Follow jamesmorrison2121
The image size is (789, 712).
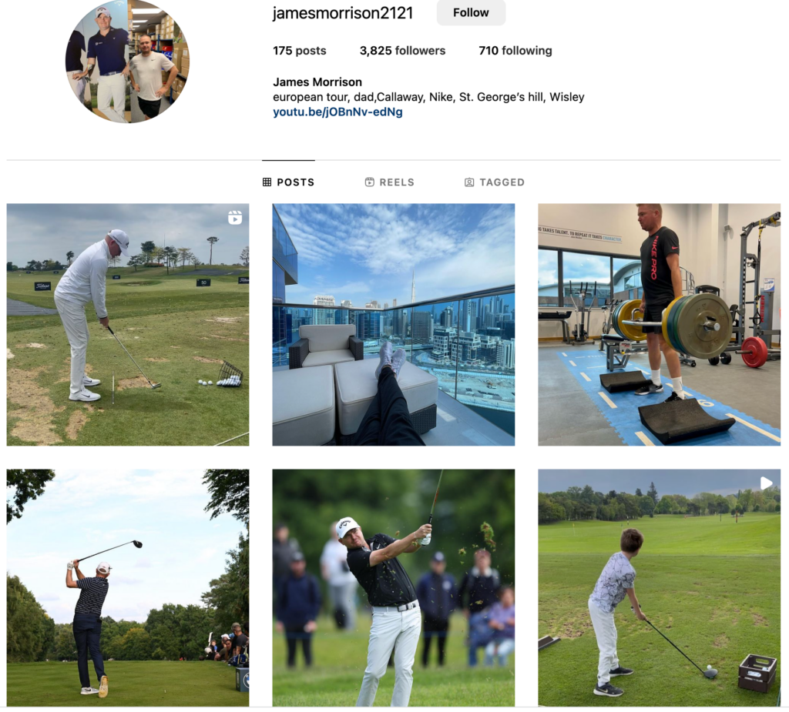pos(471,12)
